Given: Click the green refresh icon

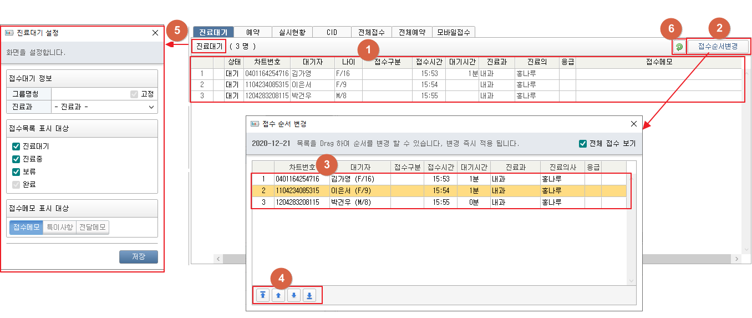Looking at the screenshot, I should pyautogui.click(x=679, y=47).
